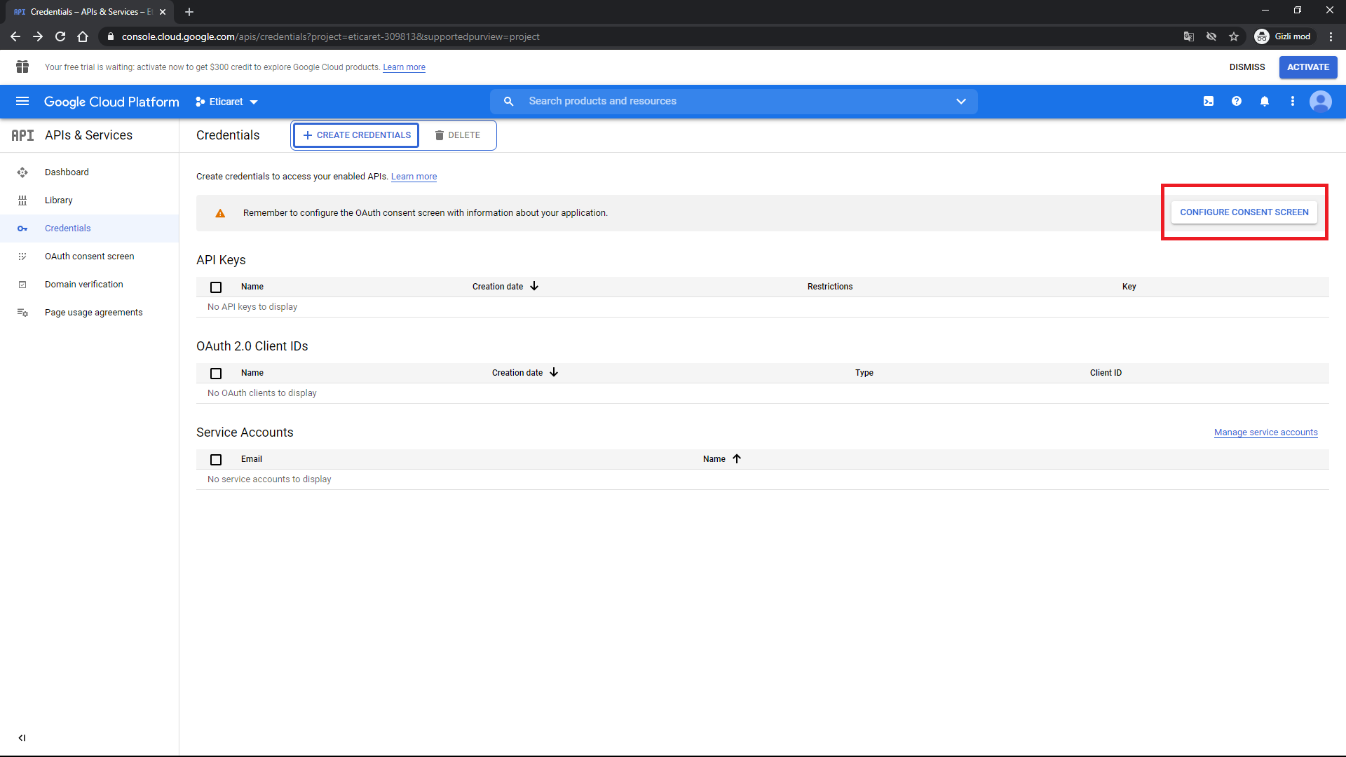Viewport: 1346px width, 757px height.
Task: Select Credentials in the sidebar
Action: point(90,229)
